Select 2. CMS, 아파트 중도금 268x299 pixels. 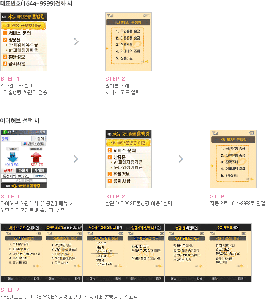point(64,249)
